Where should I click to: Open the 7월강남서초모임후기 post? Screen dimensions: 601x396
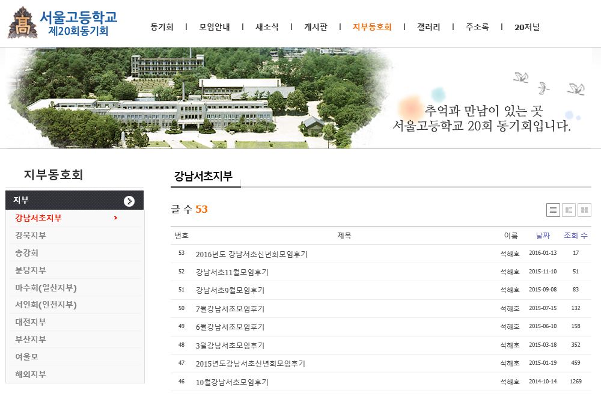[x=230, y=309]
